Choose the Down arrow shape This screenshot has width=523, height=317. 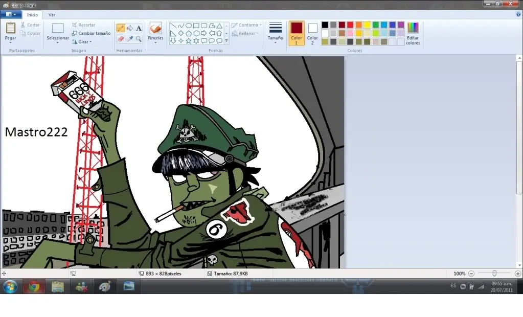pyautogui.click(x=173, y=41)
